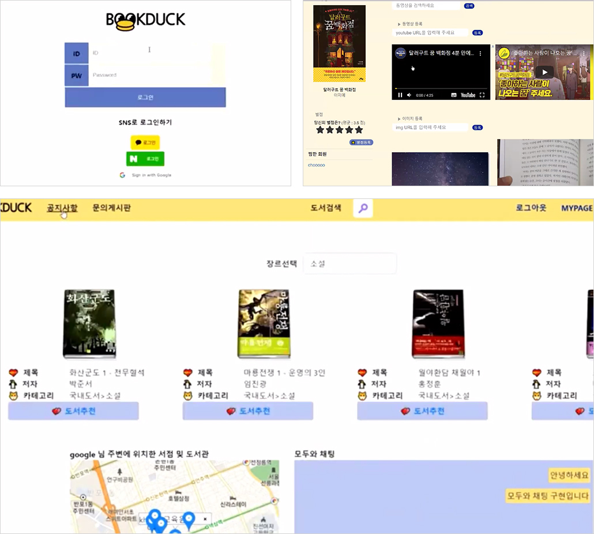Click the 신라스테이 hotel marker on map
This screenshot has width=594, height=534.
click(233, 502)
